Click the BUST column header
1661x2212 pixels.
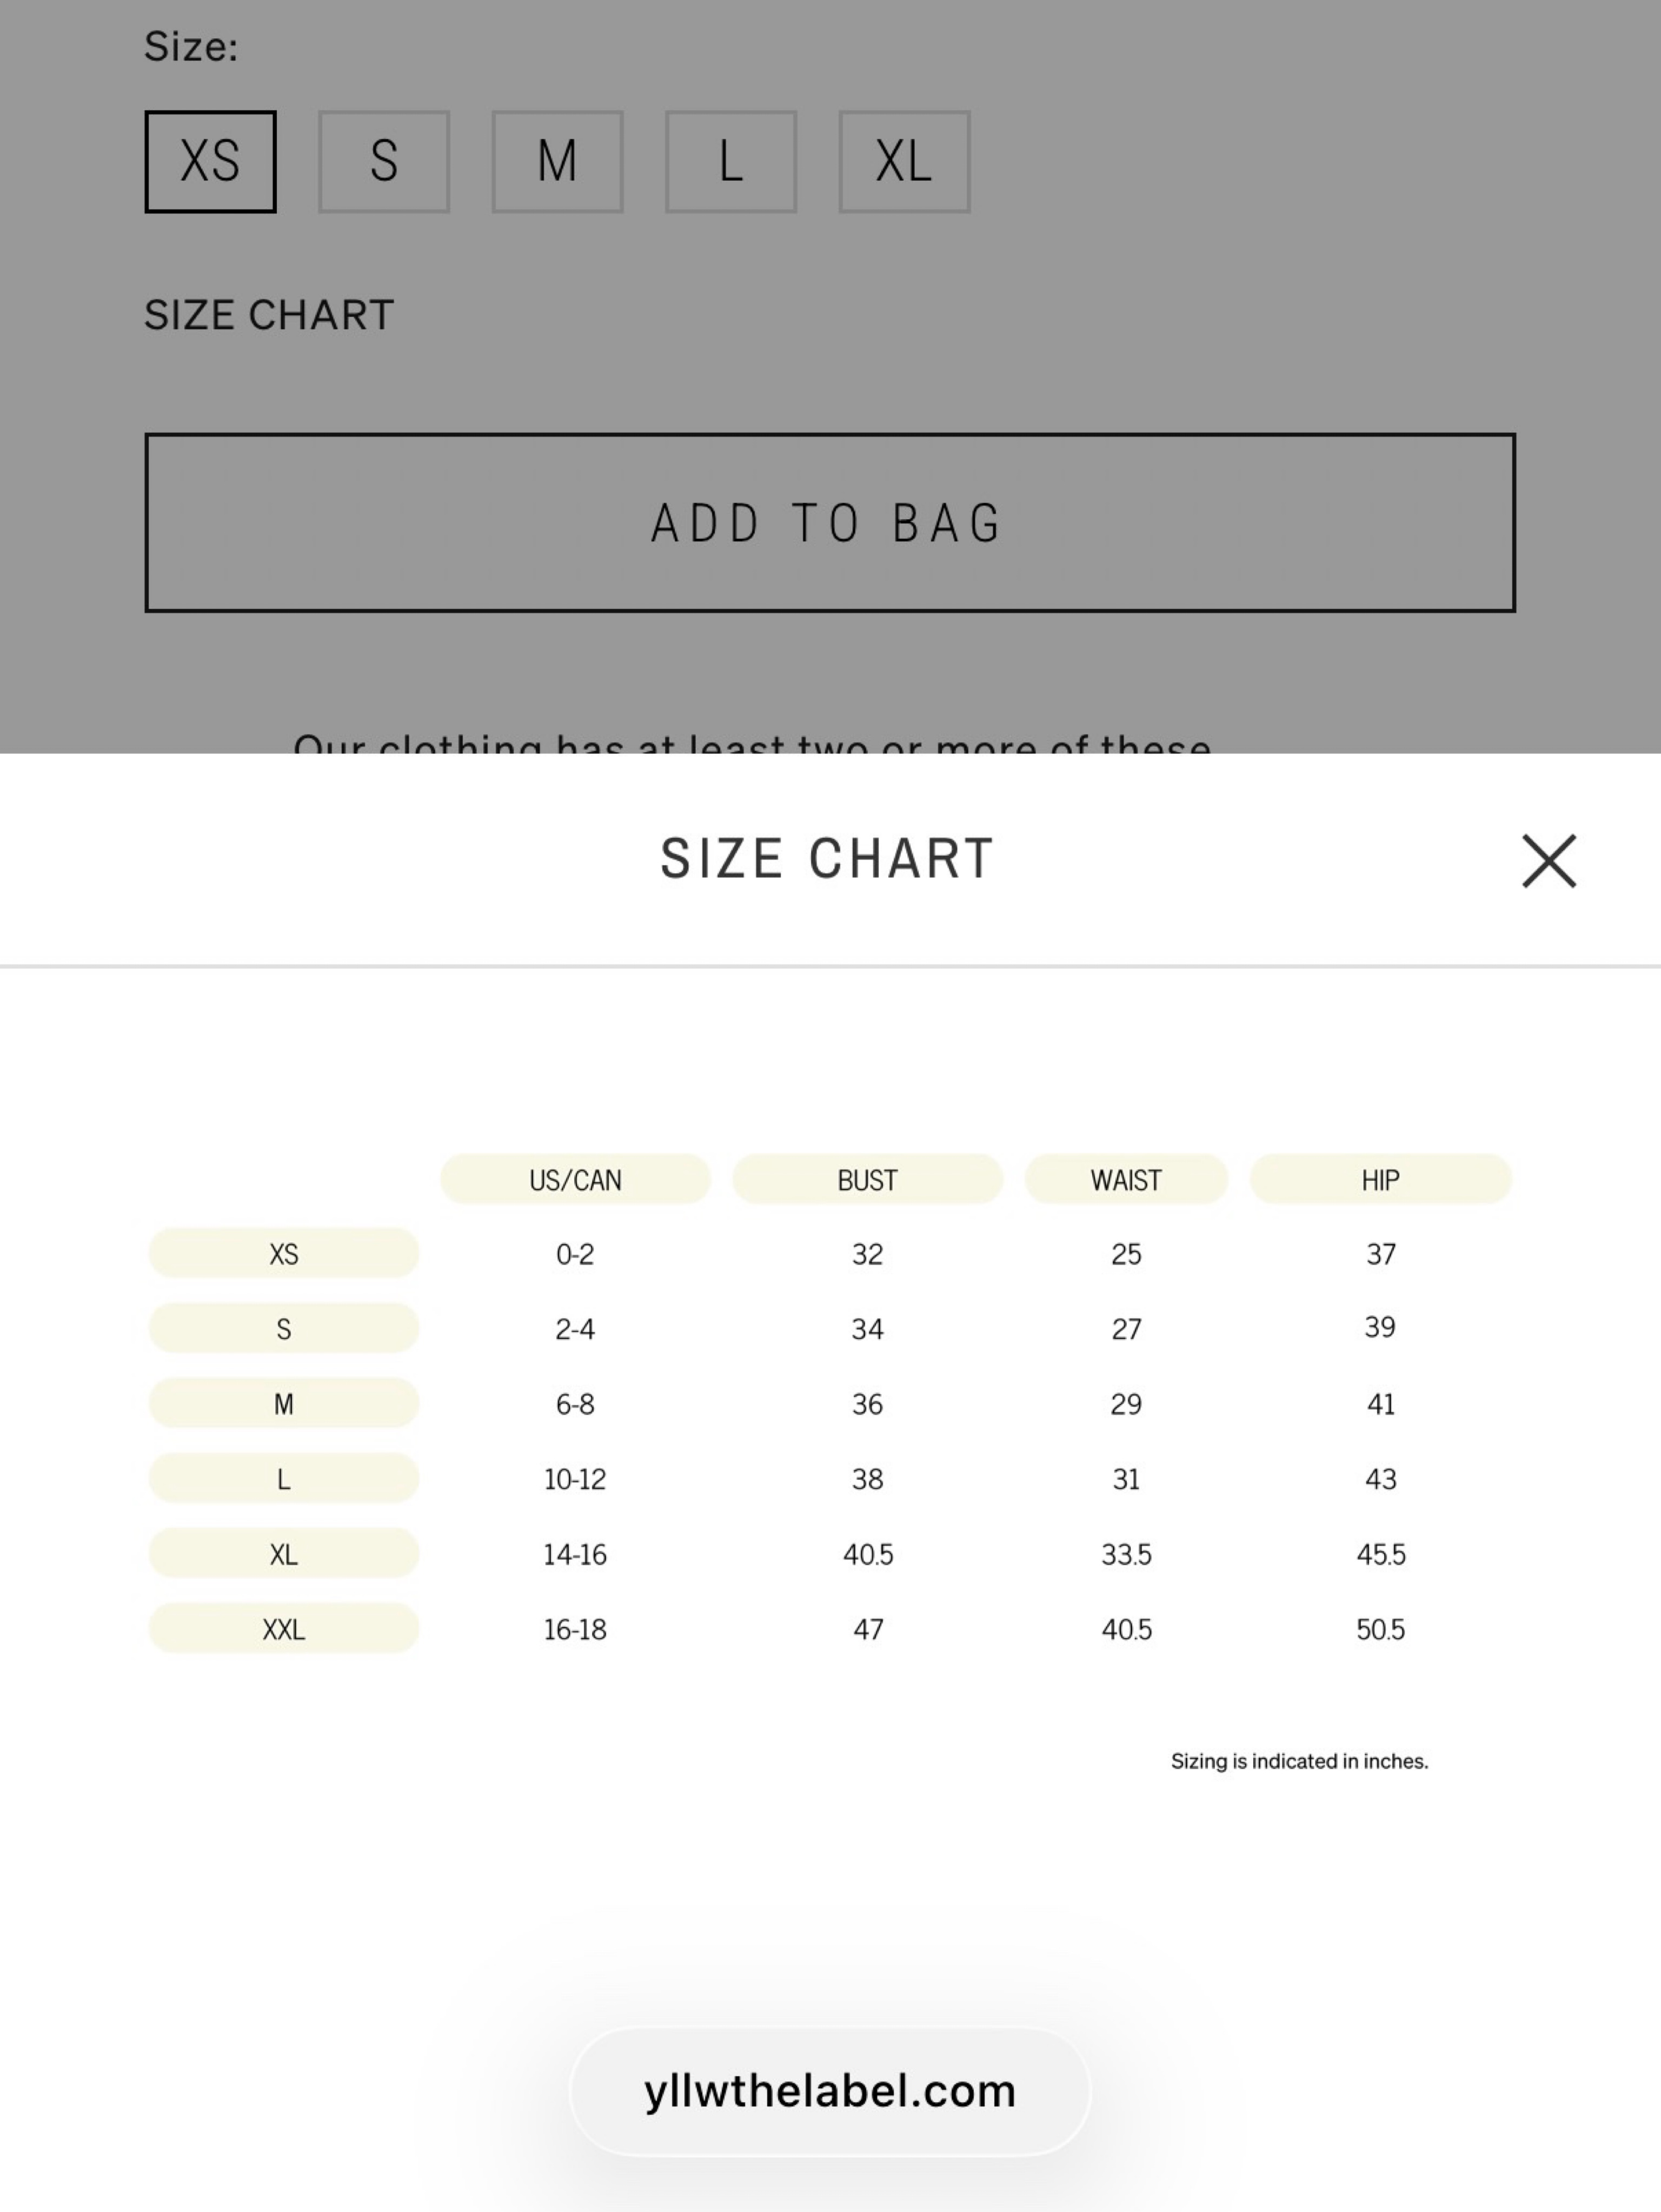(x=867, y=1179)
